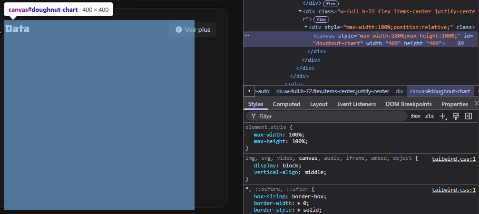Toggle the computed styles sidebar icon

pos(469,116)
